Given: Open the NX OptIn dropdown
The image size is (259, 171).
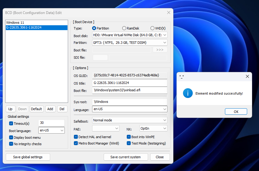Looking at the screenshot, I should tap(153, 128).
